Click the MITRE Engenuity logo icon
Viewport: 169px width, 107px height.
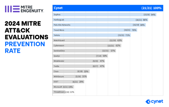coord(12,9)
